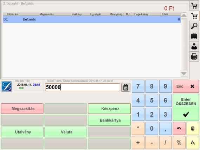The width and height of the screenshot is (200, 150).
Task: Click the printer icon in sidebar
Action: pos(194,57)
